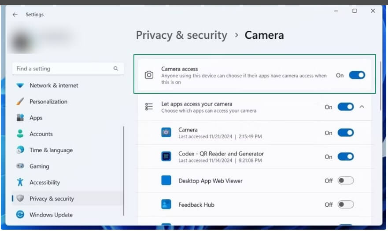This screenshot has height=231, width=388.
Task: Open Apps settings
Action: coord(67,117)
